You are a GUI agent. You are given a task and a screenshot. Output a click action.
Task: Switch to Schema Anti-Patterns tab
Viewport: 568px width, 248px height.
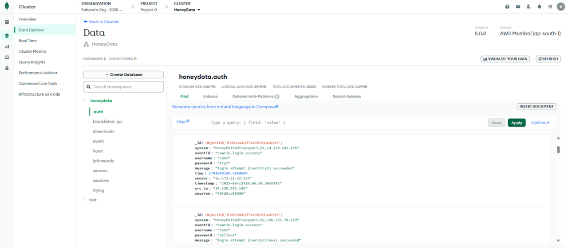coord(256,96)
